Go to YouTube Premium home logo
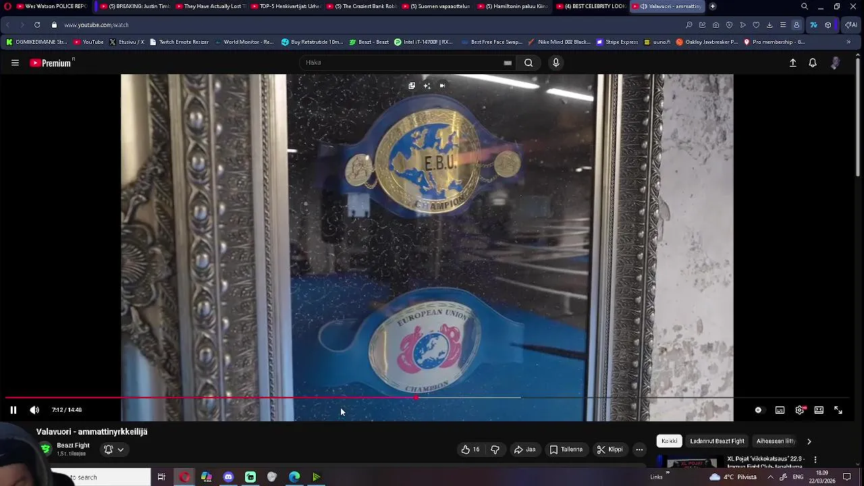The height and width of the screenshot is (486, 864). [x=51, y=63]
